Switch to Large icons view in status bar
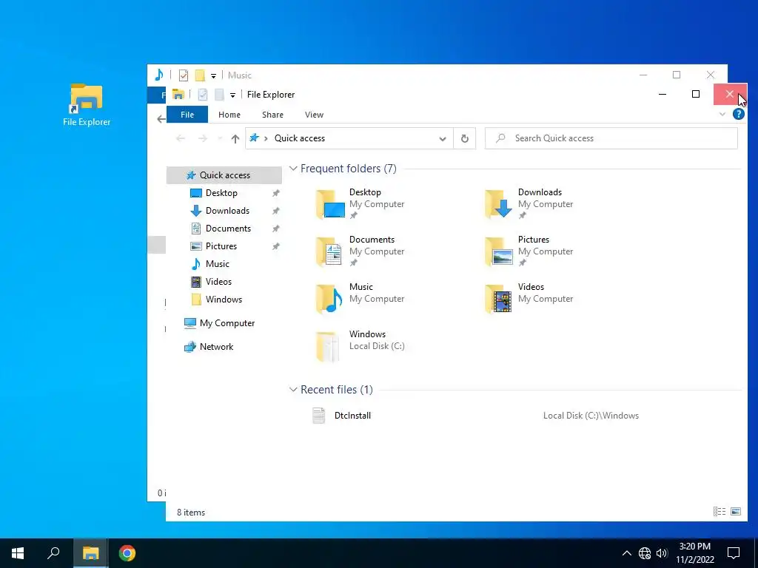The image size is (758, 568). pyautogui.click(x=736, y=512)
